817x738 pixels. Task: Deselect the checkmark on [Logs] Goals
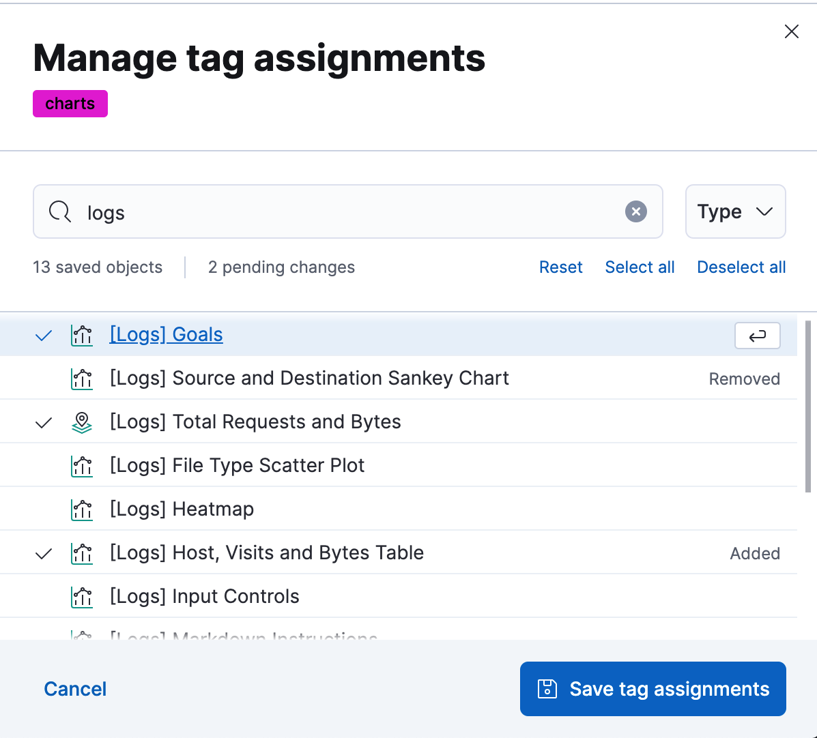pyautogui.click(x=43, y=335)
